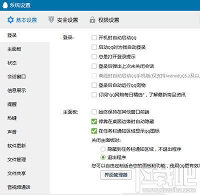
Task: Check 总是打开登录提示 option
Action: 94,56
